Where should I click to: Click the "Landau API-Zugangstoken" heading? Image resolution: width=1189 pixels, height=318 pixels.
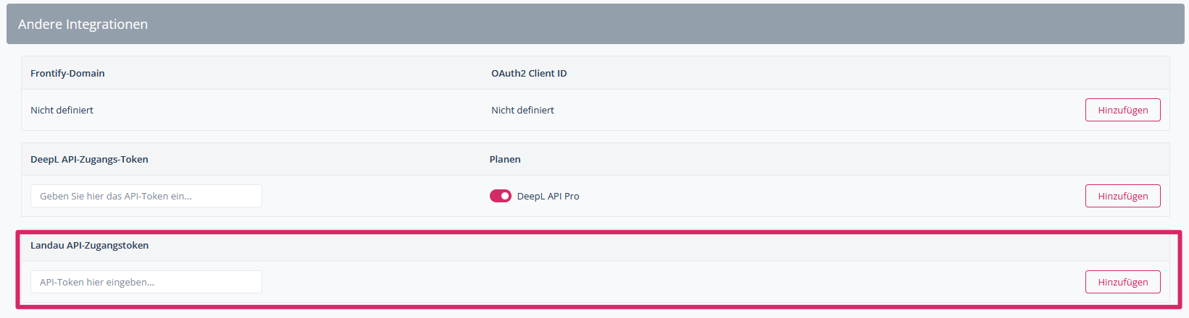click(89, 245)
